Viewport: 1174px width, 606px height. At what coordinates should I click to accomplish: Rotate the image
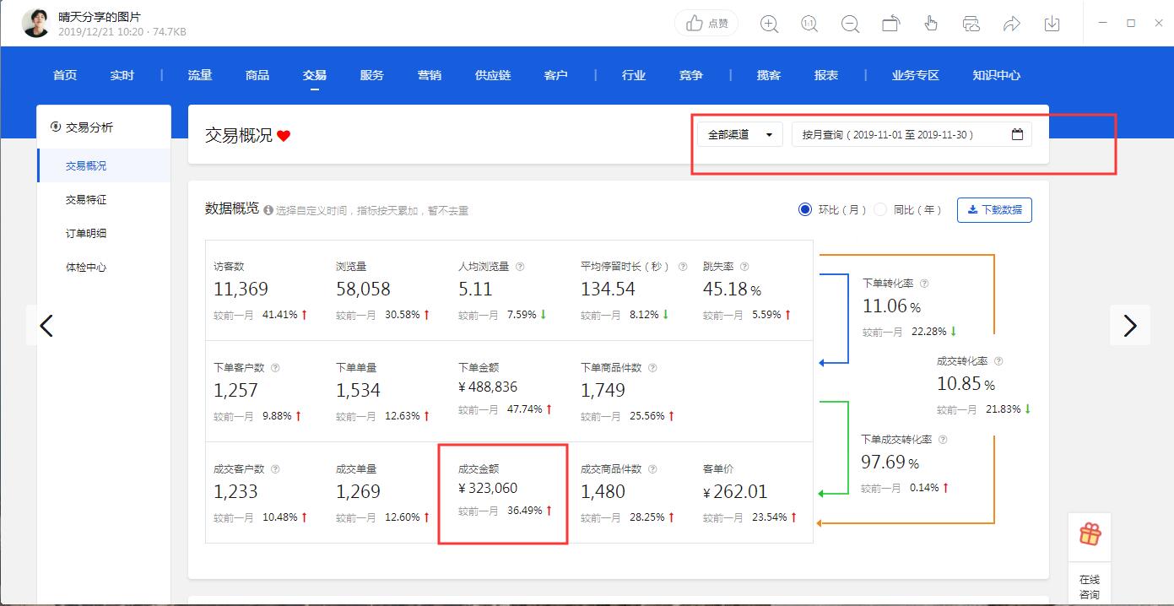890,24
